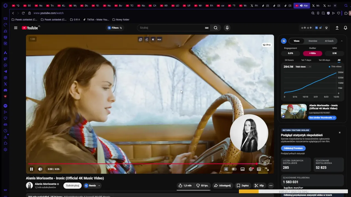Click the >100x Outlier badge
The height and width of the screenshot is (197, 351).
pyautogui.click(x=313, y=53)
